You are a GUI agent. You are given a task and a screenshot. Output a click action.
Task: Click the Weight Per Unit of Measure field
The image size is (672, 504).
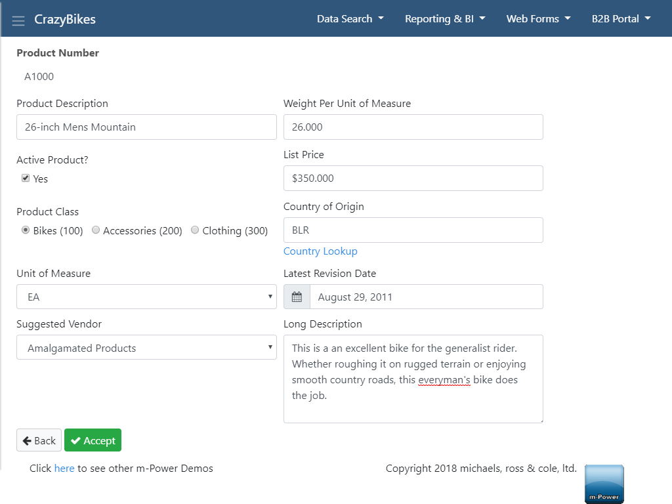pyautogui.click(x=413, y=127)
